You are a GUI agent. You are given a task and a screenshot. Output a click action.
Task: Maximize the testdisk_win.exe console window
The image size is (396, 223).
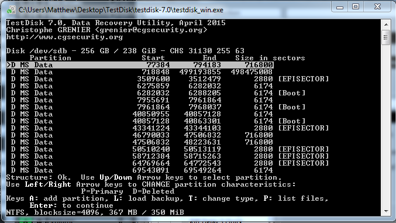[x=356, y=7]
